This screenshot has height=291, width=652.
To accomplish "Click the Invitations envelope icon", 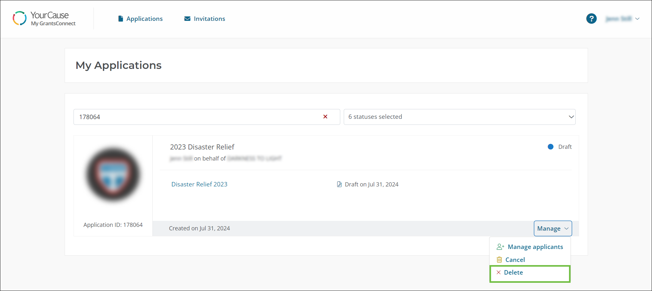I will click(x=187, y=19).
